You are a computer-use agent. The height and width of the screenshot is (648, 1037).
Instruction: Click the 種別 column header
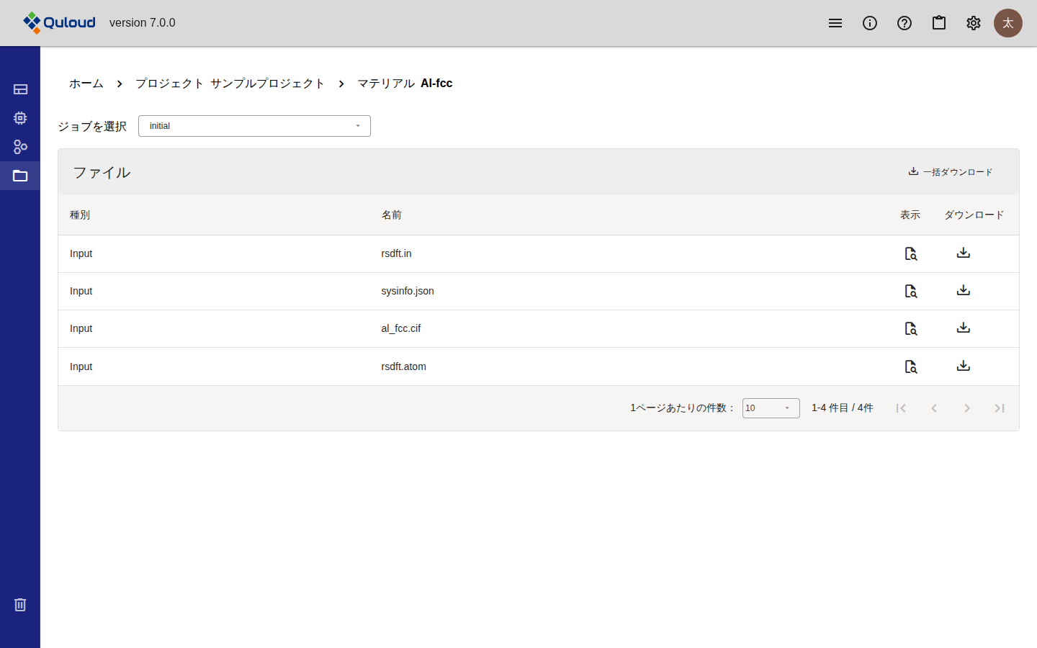[x=80, y=215]
